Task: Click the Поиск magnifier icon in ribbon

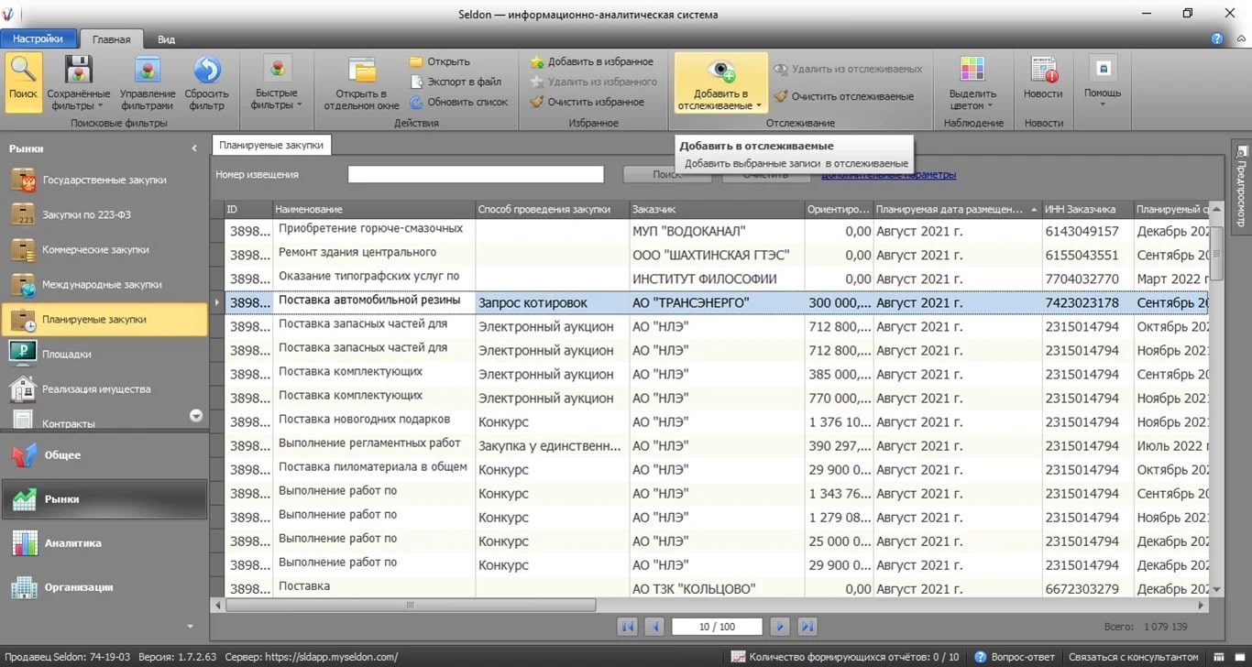Action: (23, 71)
